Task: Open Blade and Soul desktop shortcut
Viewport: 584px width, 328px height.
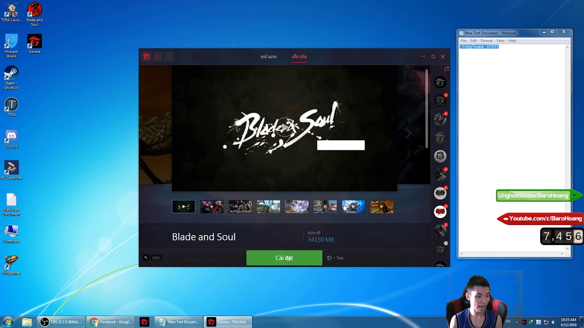Action: (x=35, y=14)
